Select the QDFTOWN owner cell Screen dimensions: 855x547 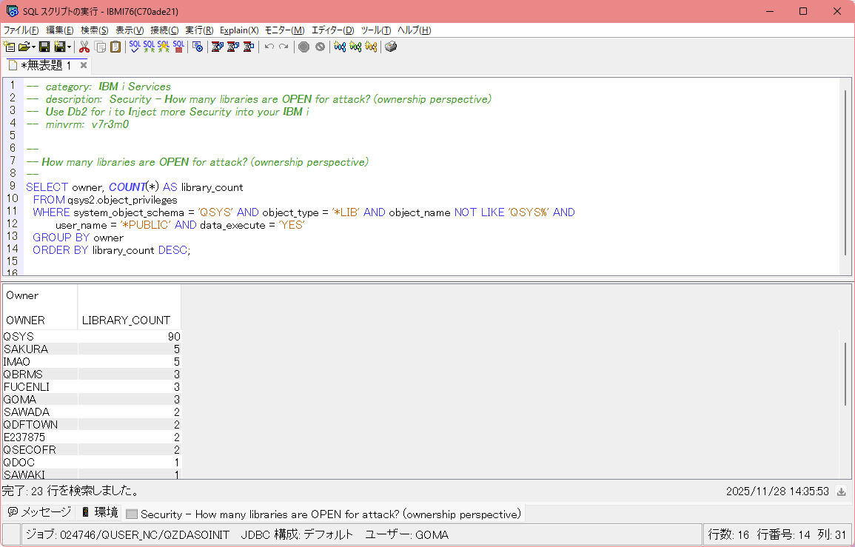point(40,424)
